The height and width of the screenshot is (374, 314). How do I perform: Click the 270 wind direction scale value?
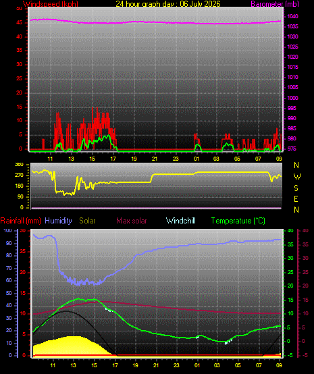[19, 175]
